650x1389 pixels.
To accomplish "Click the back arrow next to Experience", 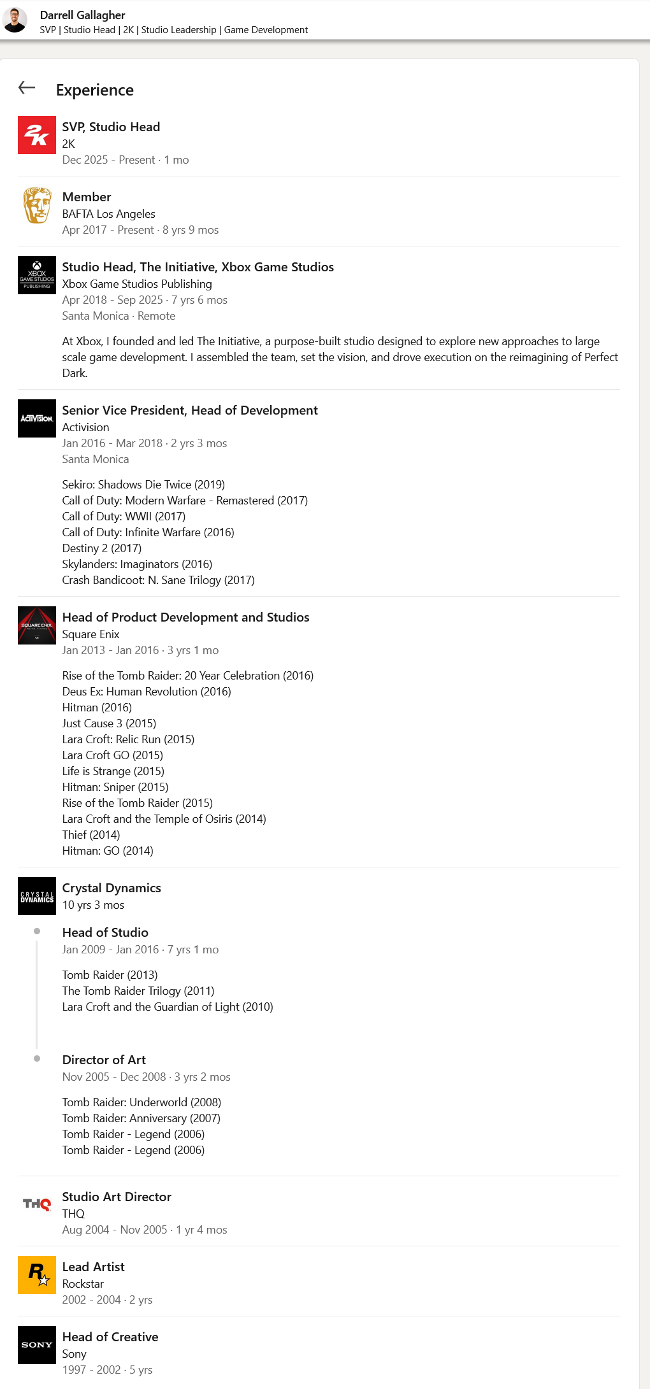I will point(27,88).
